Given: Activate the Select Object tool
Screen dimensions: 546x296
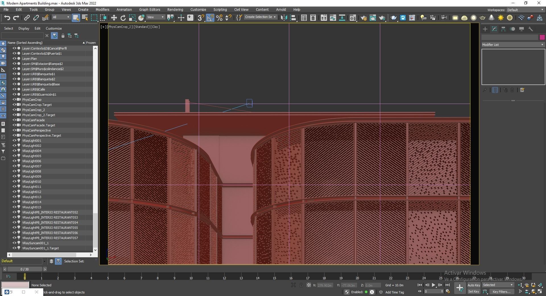Looking at the screenshot, I should [x=76, y=18].
